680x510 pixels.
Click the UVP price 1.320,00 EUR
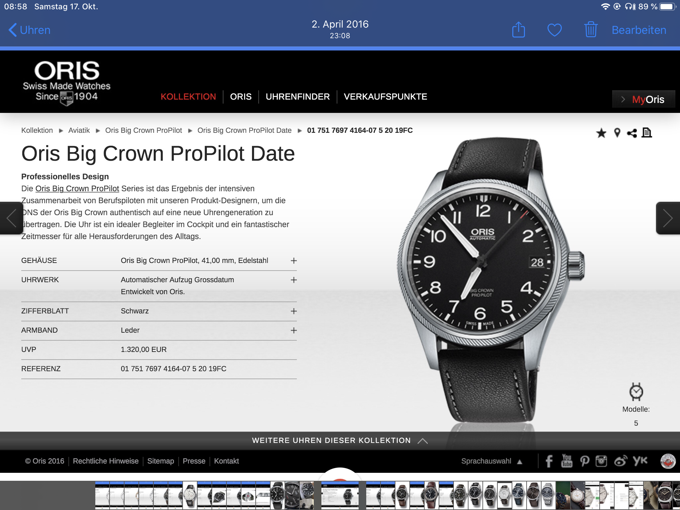pos(144,350)
